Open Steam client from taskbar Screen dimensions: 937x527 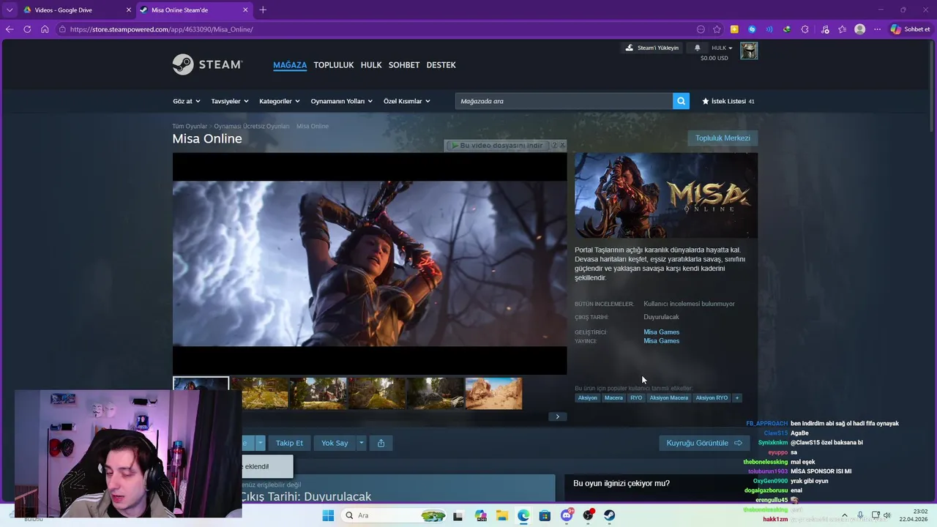[x=609, y=515]
